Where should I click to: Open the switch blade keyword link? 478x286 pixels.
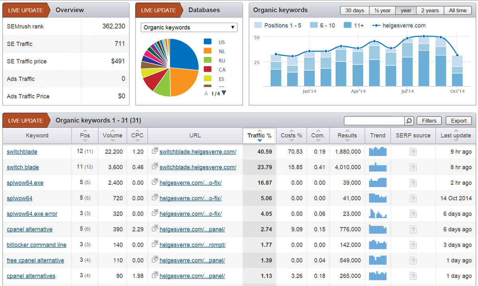(23, 167)
